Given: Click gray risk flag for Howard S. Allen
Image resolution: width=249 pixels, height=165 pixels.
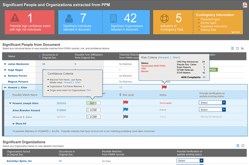Looking at the screenshot, I should click(x=125, y=116).
